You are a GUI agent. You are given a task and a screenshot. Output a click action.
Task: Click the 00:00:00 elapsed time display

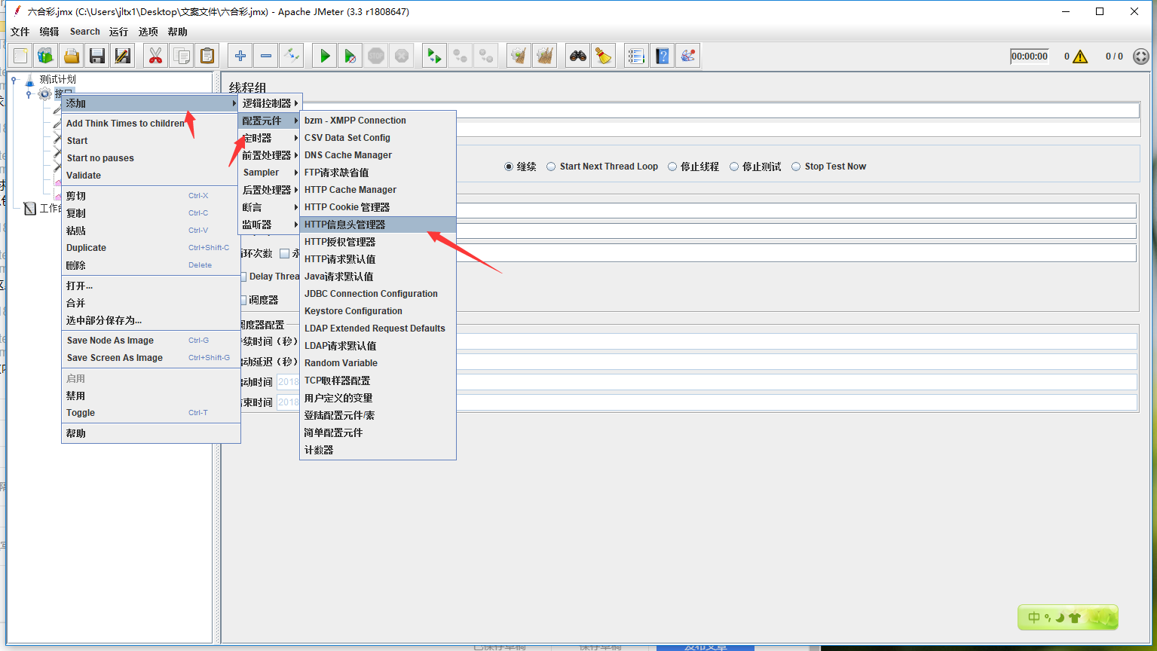[1030, 57]
